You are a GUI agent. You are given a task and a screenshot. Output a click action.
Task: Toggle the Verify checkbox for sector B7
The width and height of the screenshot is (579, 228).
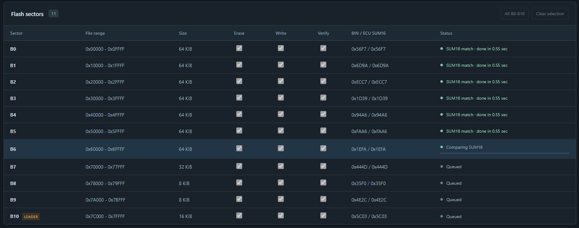pos(323,166)
